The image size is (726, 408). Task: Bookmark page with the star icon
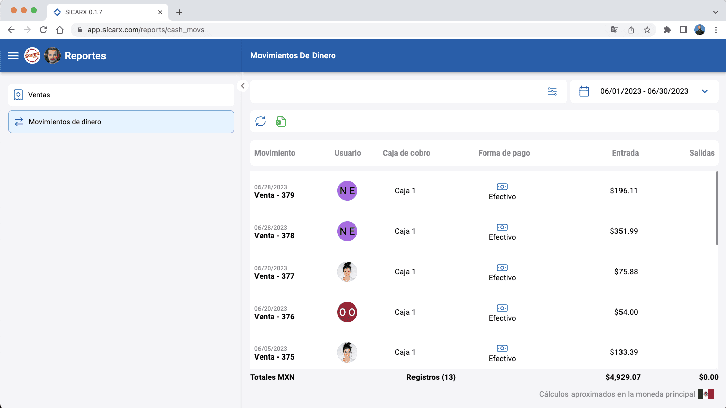[647, 30]
